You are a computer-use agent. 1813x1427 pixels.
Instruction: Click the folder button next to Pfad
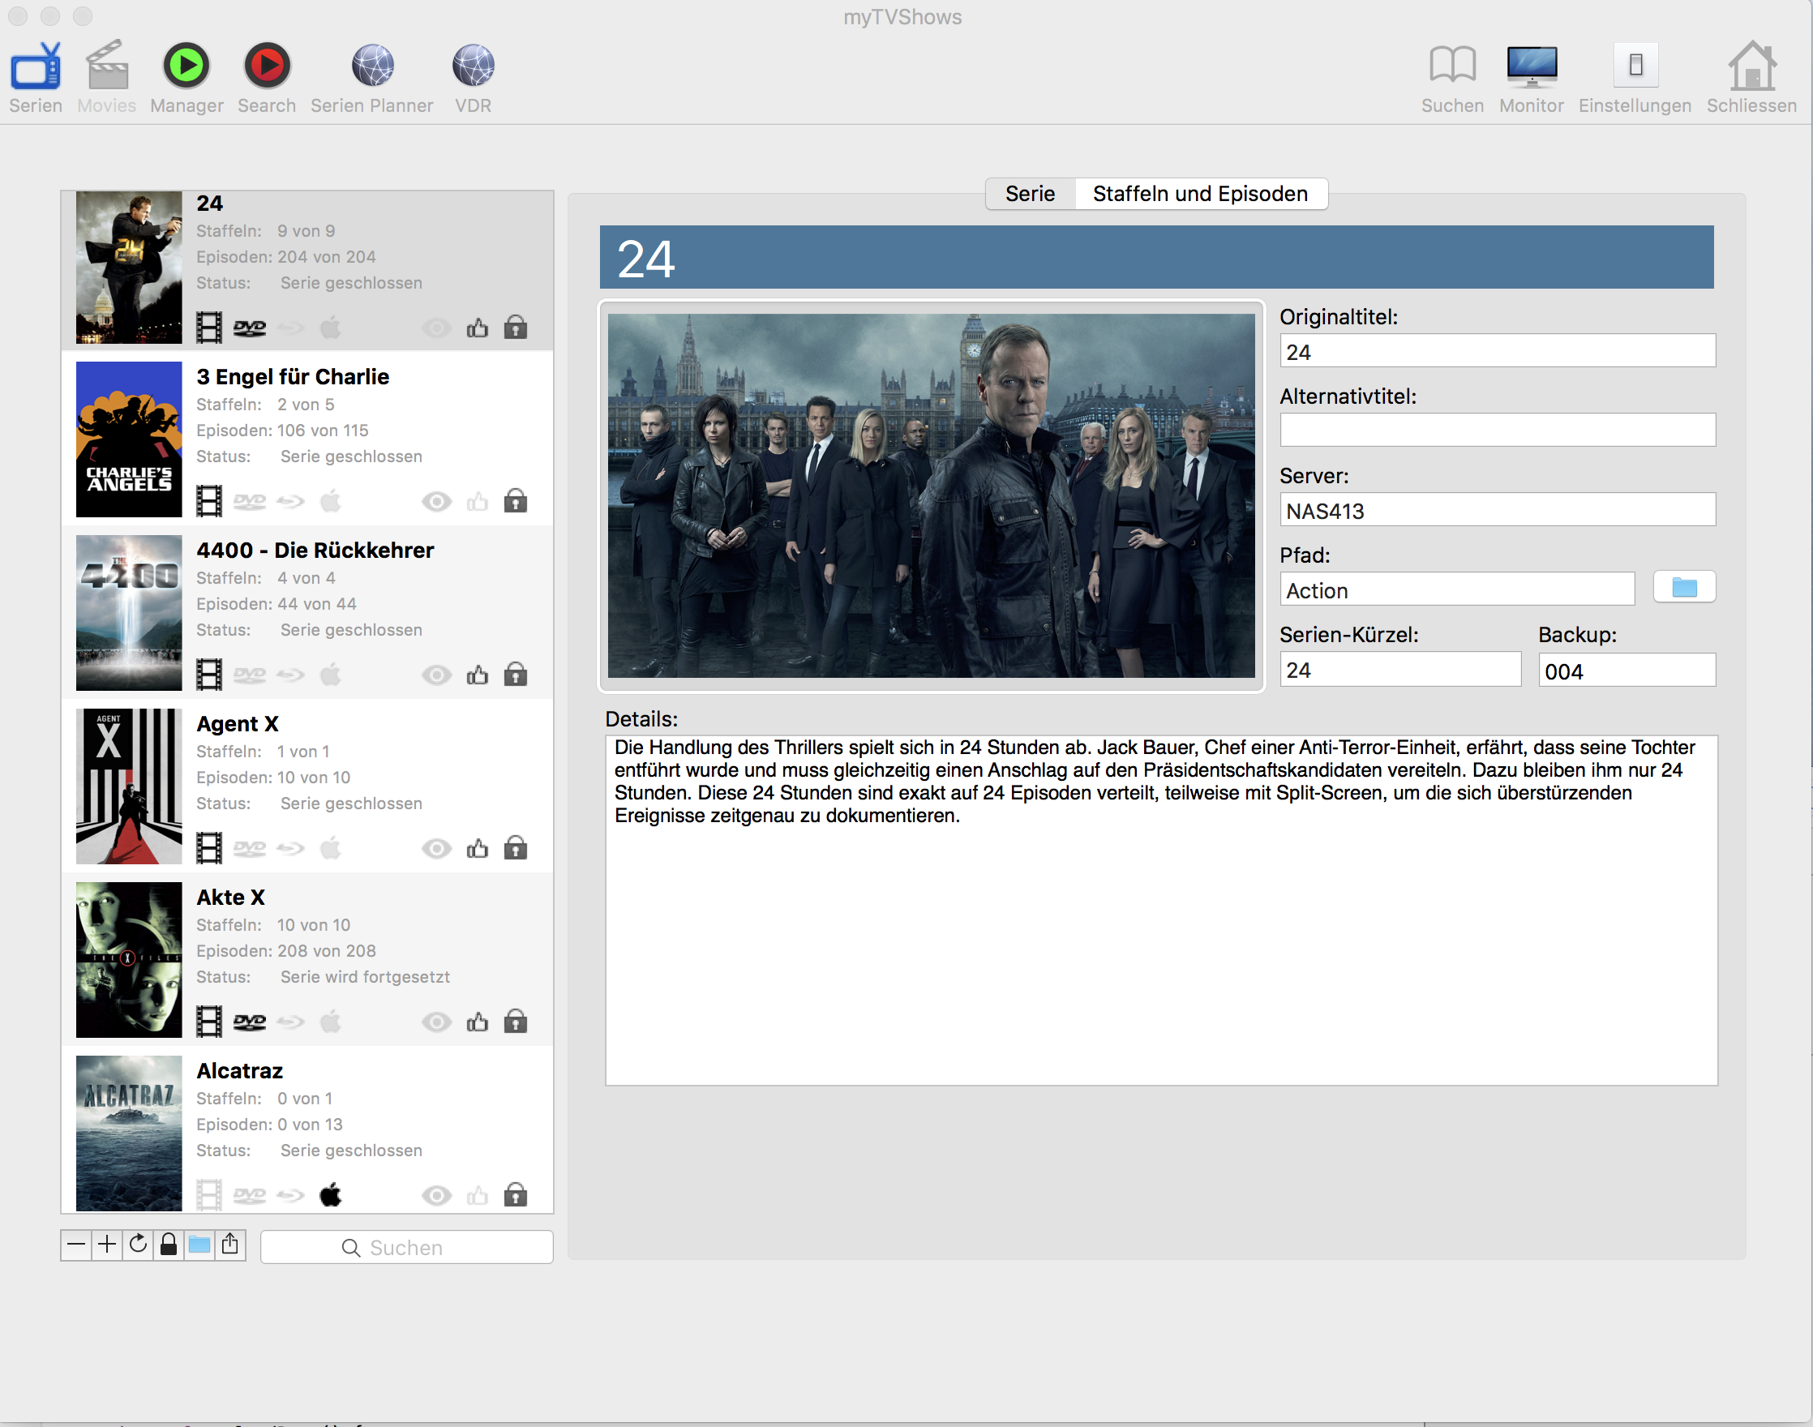[1683, 587]
